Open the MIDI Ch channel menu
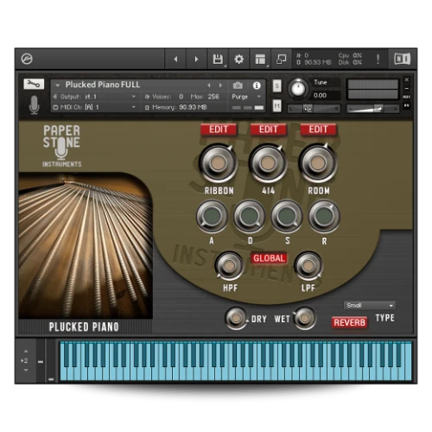The image size is (432, 432). point(94,107)
